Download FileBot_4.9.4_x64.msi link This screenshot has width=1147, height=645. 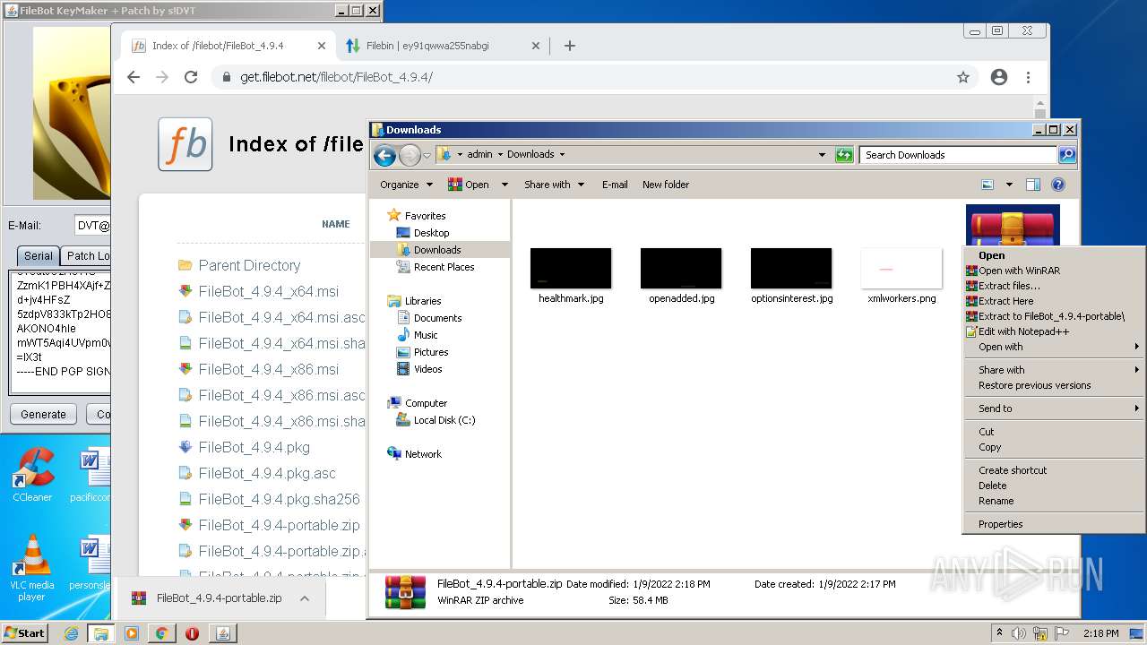coord(269,291)
